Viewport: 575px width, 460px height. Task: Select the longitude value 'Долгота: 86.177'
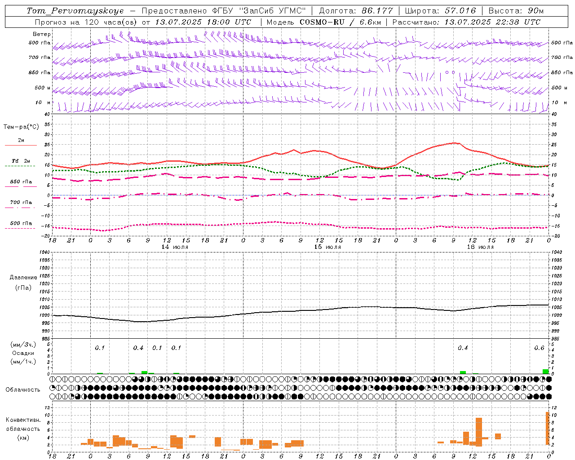click(x=356, y=11)
